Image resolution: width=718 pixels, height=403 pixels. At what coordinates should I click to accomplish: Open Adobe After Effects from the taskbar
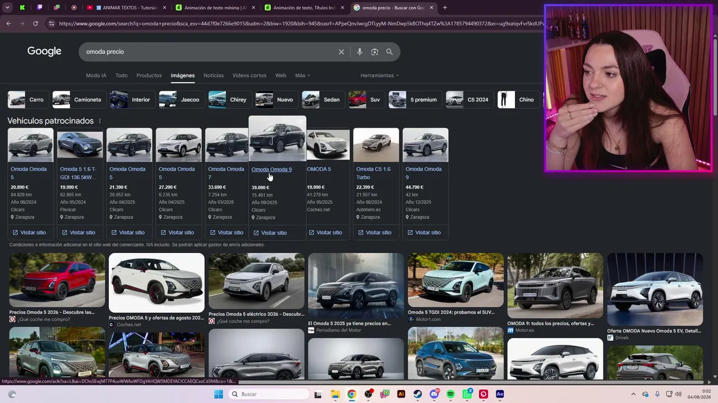[500, 394]
